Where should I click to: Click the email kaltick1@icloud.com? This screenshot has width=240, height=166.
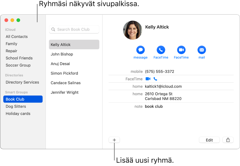163,87
